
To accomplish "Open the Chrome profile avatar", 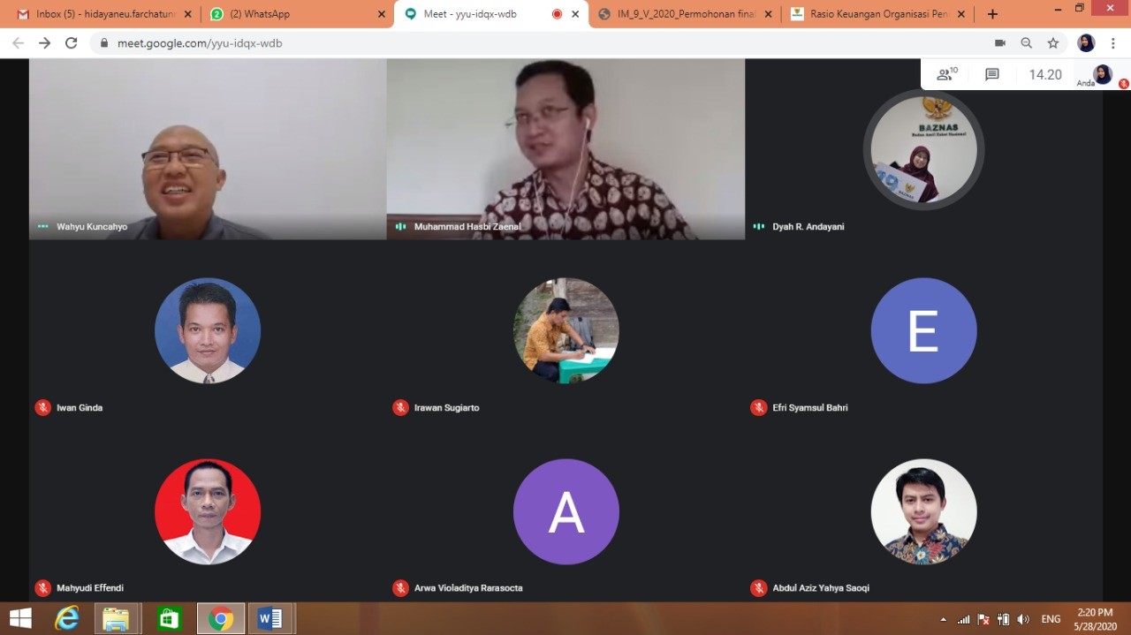I will [x=1086, y=43].
